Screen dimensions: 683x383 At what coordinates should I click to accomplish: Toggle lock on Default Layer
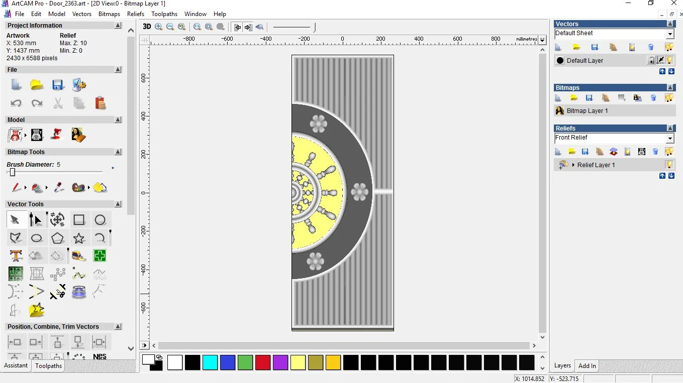pyautogui.click(x=651, y=60)
